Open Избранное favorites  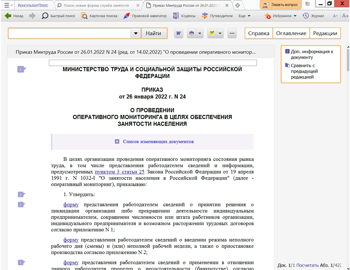click(x=278, y=16)
